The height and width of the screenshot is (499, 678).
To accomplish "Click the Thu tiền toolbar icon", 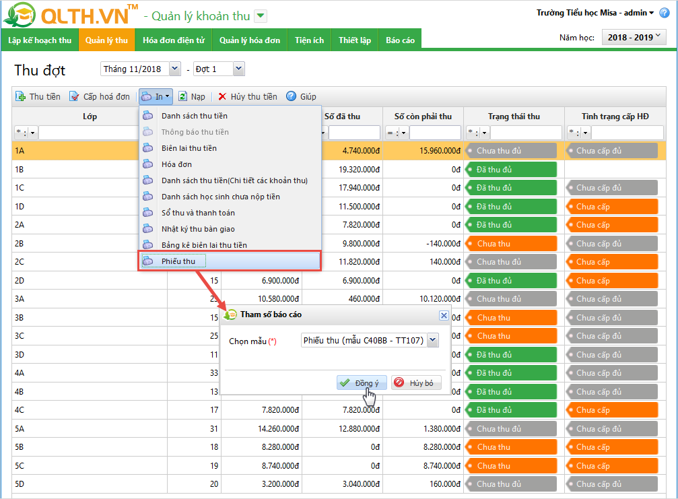I will [20, 97].
